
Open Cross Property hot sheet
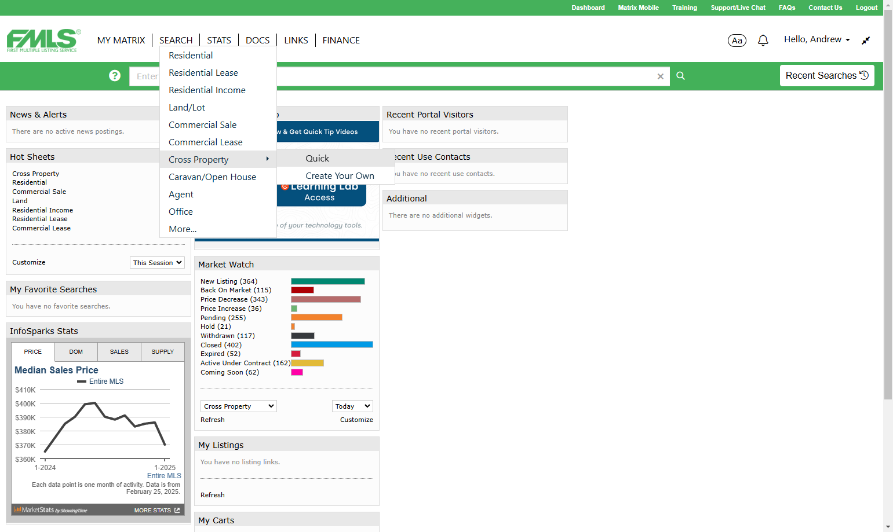click(x=36, y=174)
